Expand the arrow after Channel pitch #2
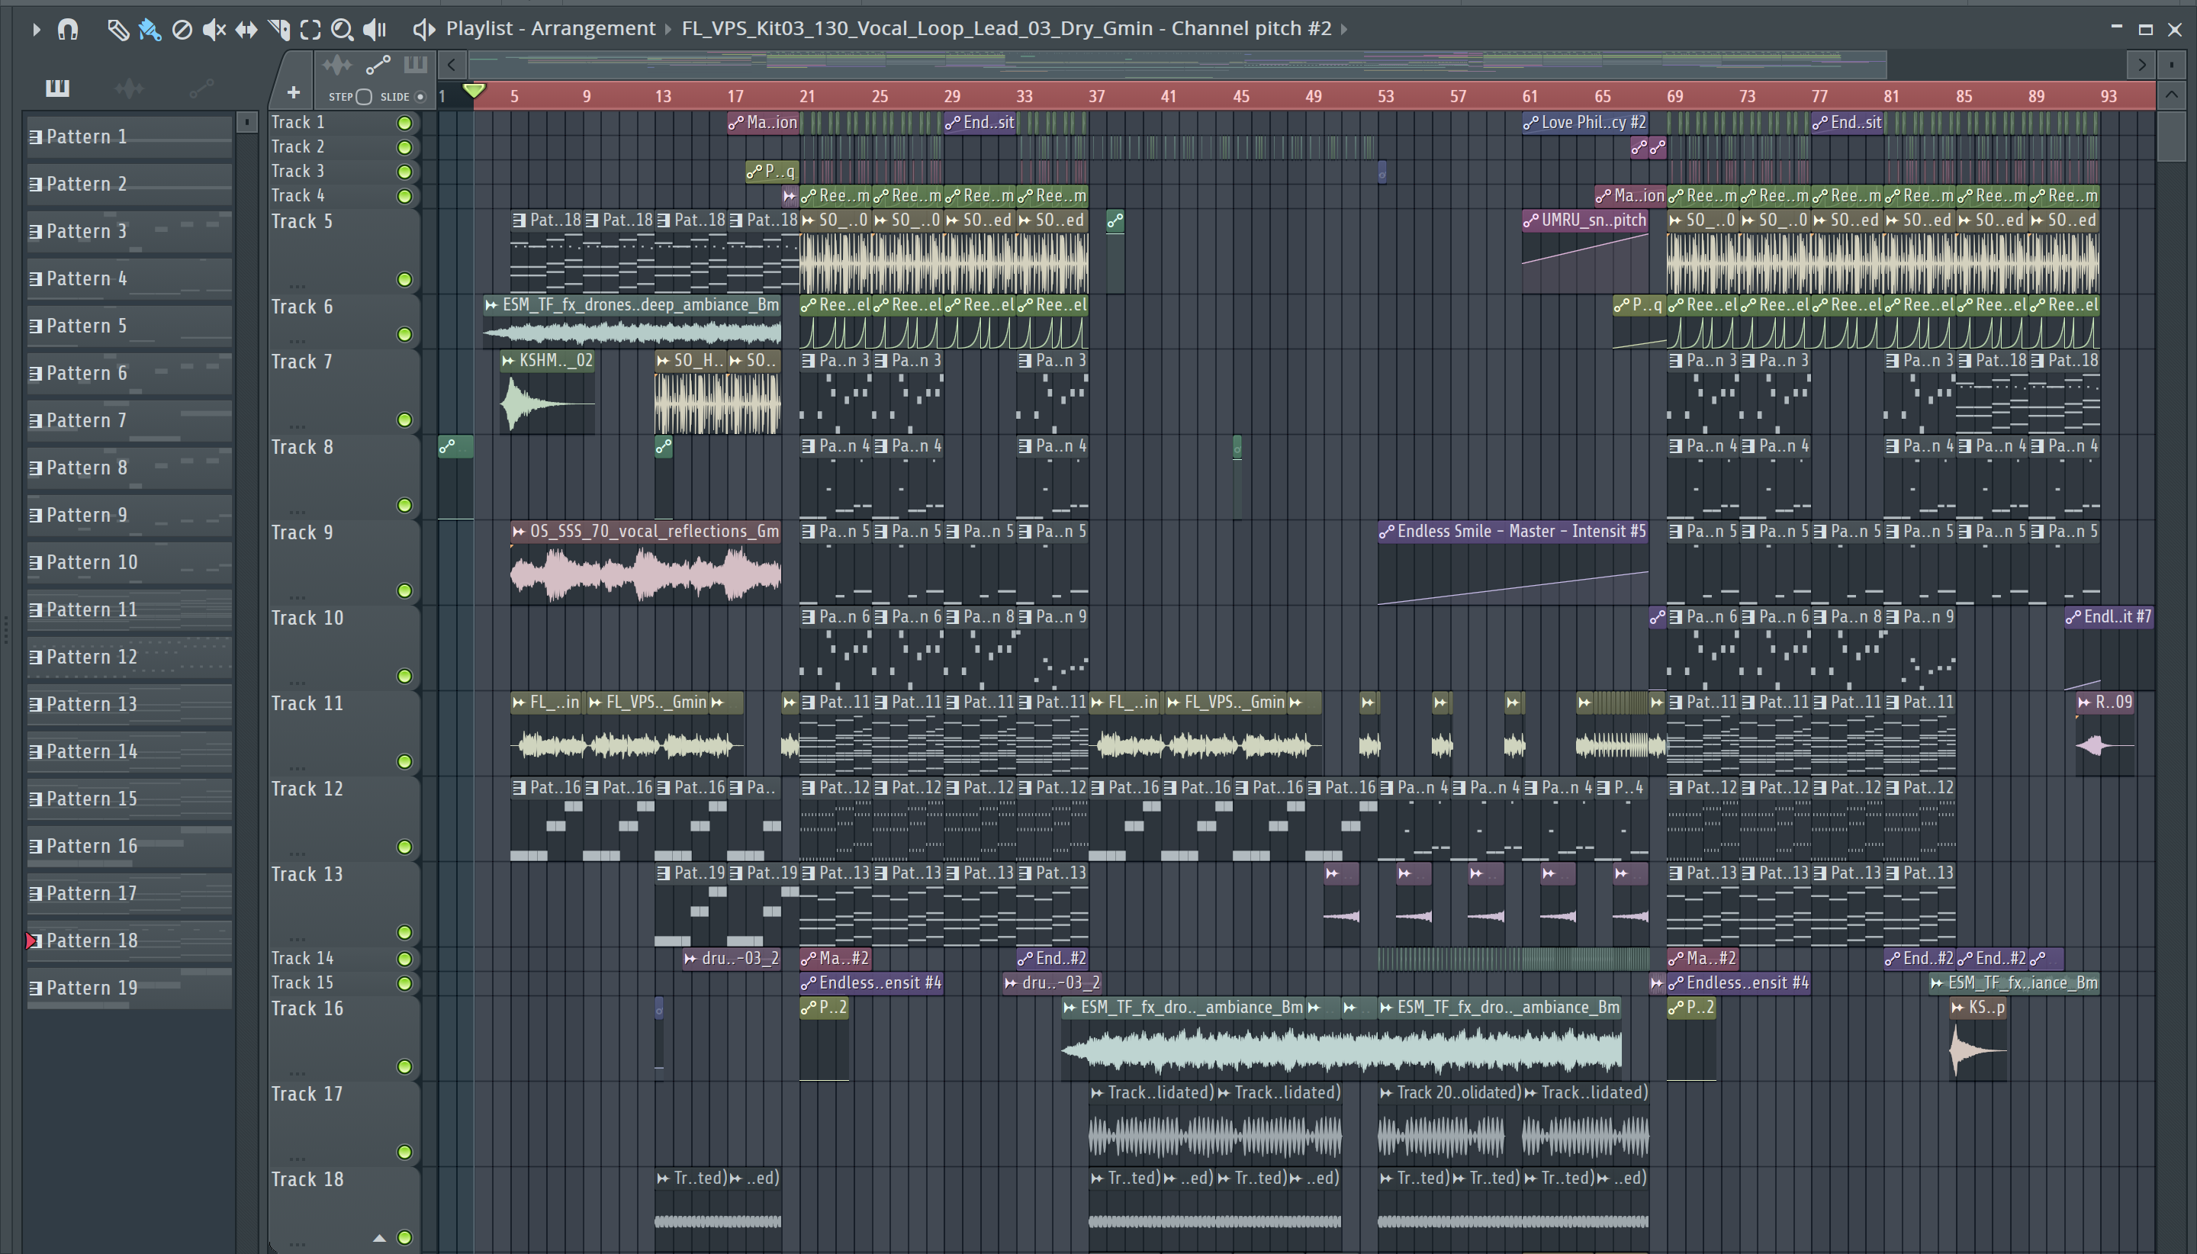The height and width of the screenshot is (1254, 2197). 1343,29
